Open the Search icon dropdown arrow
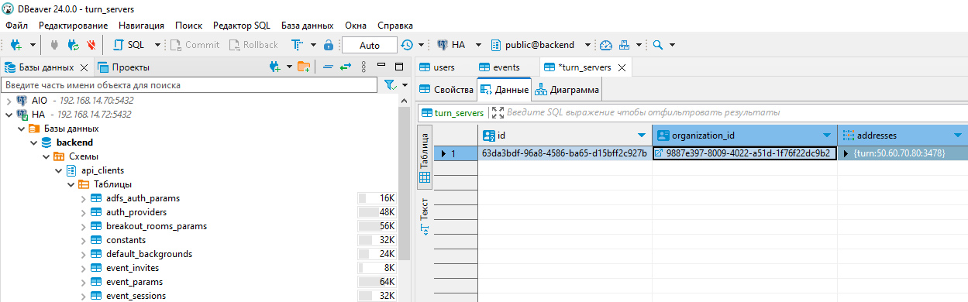This screenshot has height=302, width=968. click(672, 45)
